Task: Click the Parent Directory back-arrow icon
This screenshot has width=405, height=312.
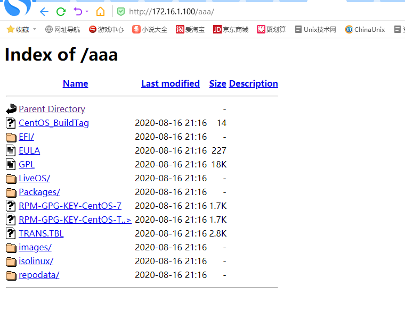Action: [11, 109]
